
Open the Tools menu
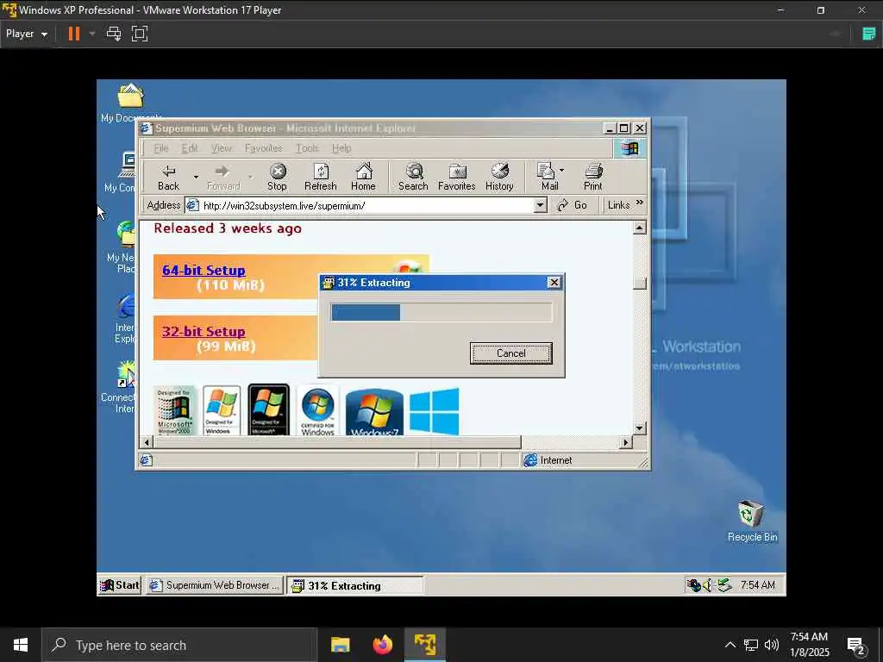click(x=307, y=148)
